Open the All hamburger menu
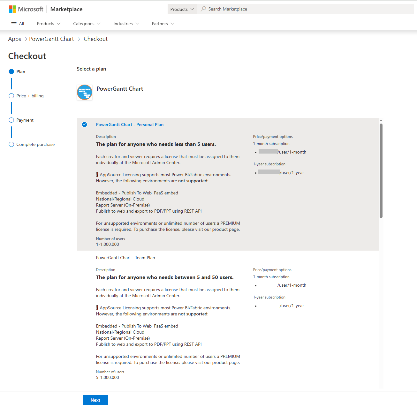The height and width of the screenshot is (408, 417). (x=18, y=24)
